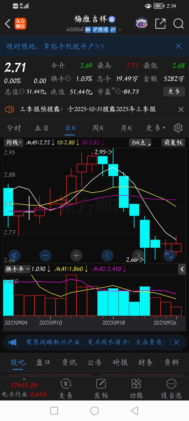Dismiss the 三季报预披露 notice
Screen dimensions: 189x421
[181, 109]
